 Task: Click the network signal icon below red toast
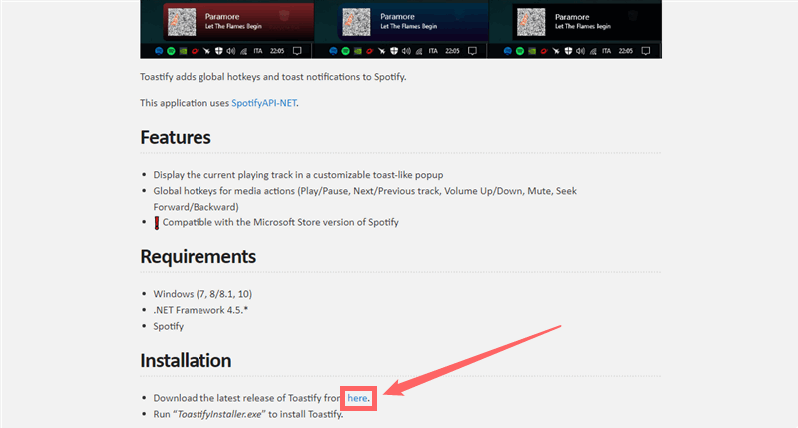(243, 51)
